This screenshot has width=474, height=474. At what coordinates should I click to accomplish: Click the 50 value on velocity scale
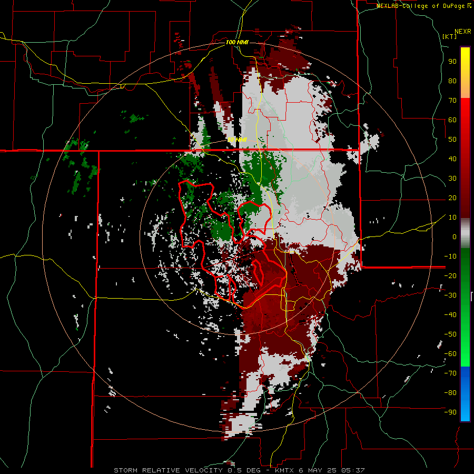(x=452, y=140)
